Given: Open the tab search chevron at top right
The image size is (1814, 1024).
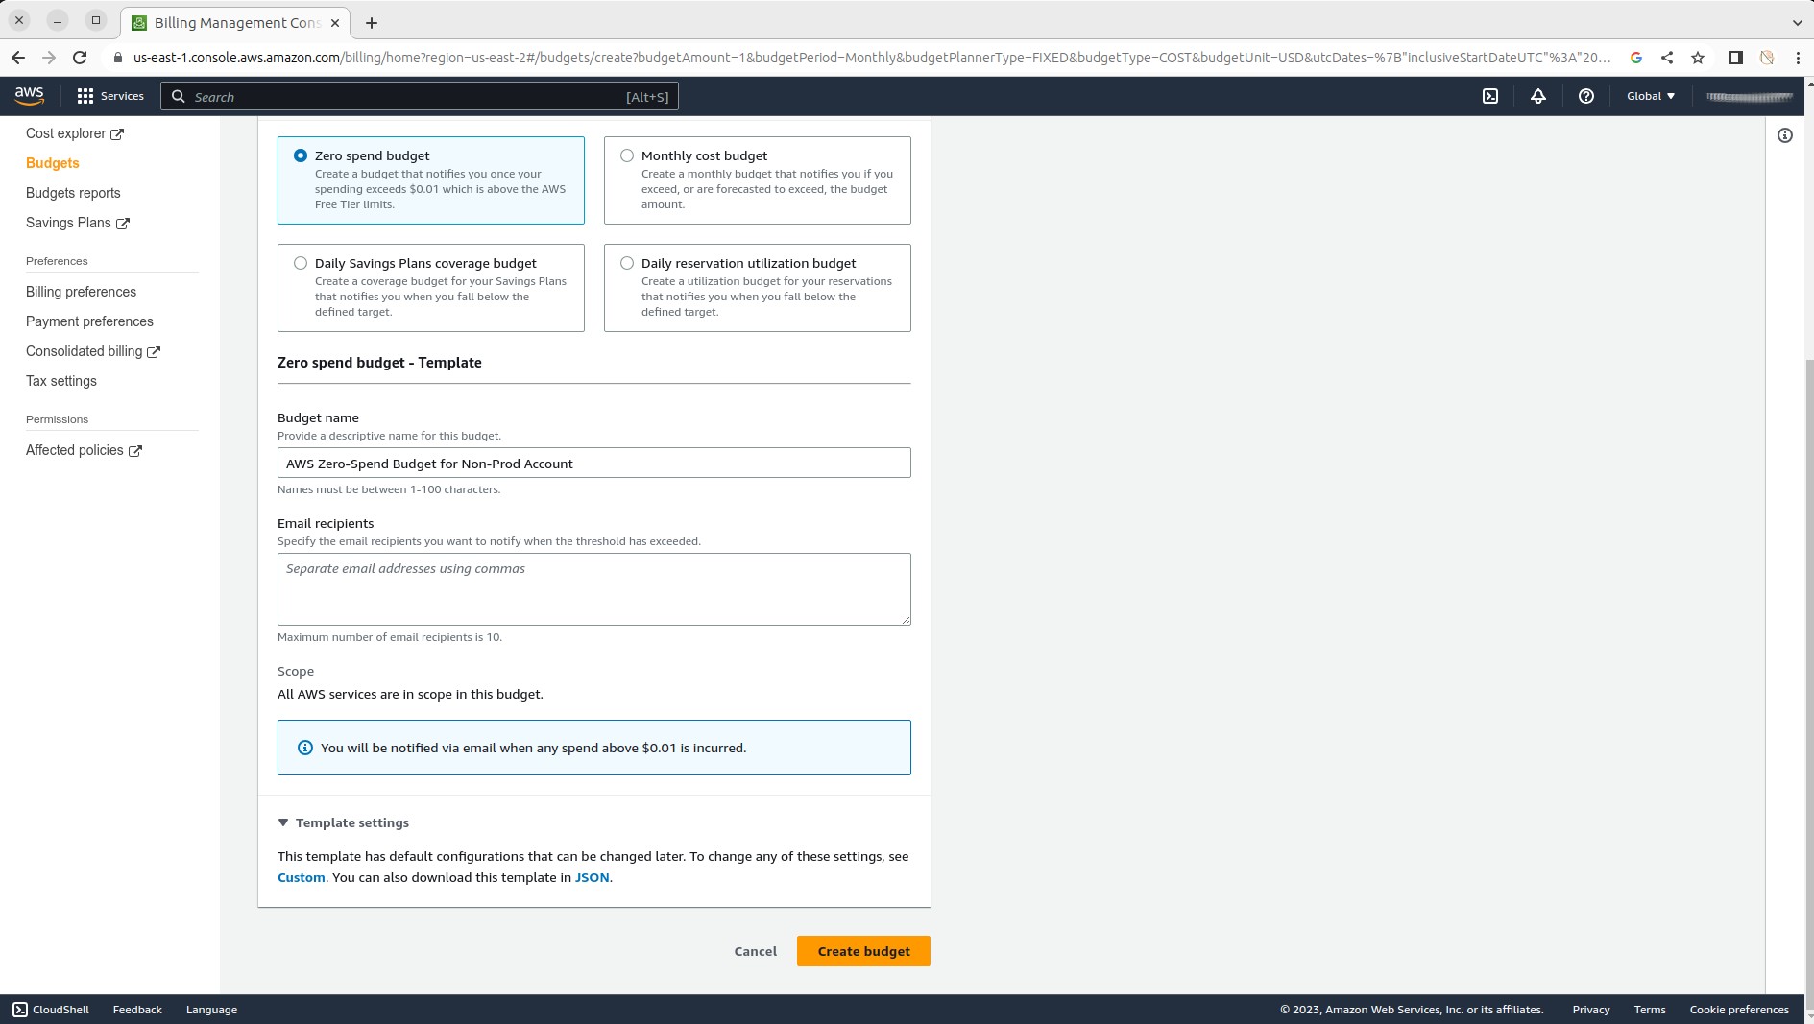Looking at the screenshot, I should tap(1798, 22).
